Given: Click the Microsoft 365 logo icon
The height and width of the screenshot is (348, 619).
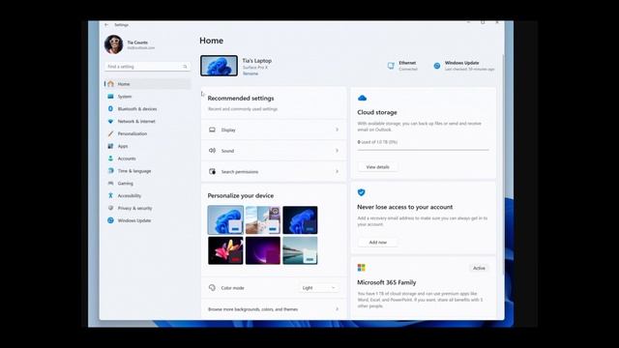Looking at the screenshot, I should [361, 268].
